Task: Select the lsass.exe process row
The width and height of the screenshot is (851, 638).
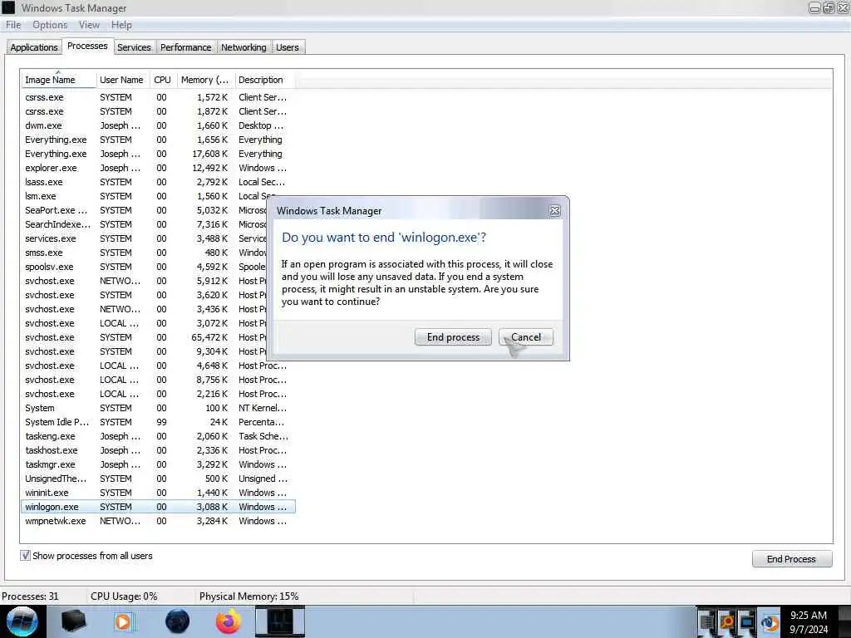Action: coord(158,182)
